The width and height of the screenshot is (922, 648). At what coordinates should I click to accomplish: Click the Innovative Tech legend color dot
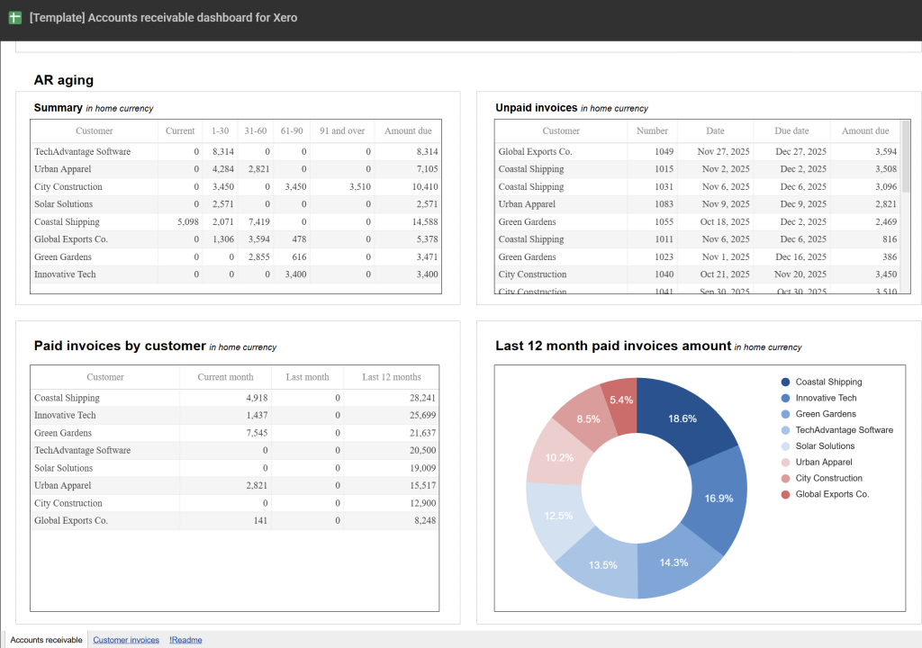[x=785, y=398]
